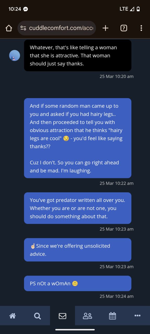Expand the bottom bar more options dots

click(x=137, y=315)
